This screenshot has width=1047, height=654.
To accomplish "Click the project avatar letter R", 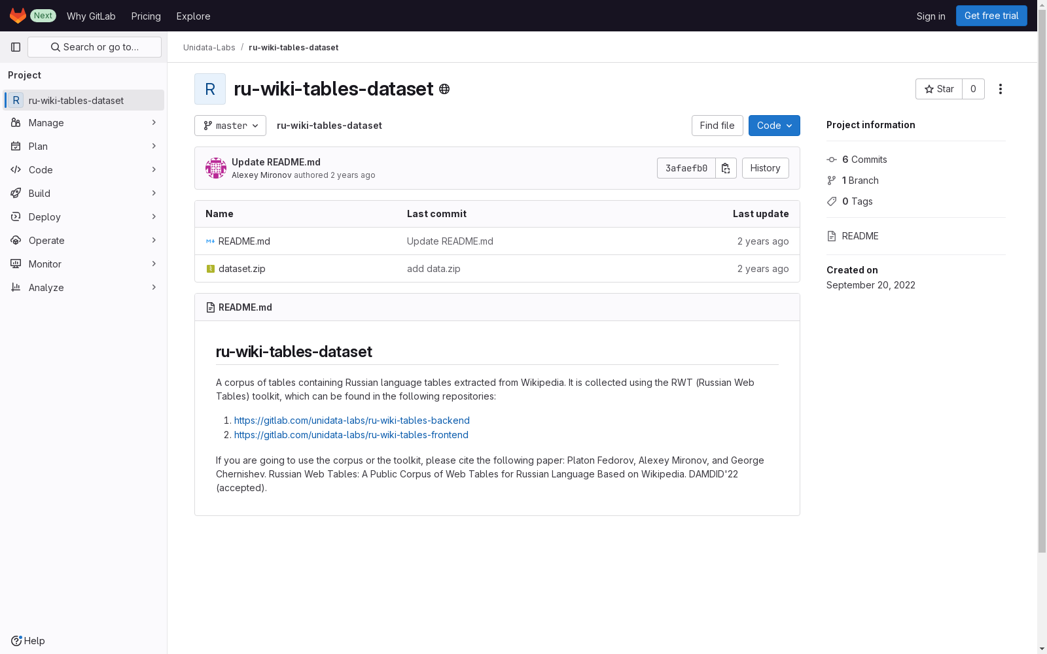I will (x=210, y=89).
